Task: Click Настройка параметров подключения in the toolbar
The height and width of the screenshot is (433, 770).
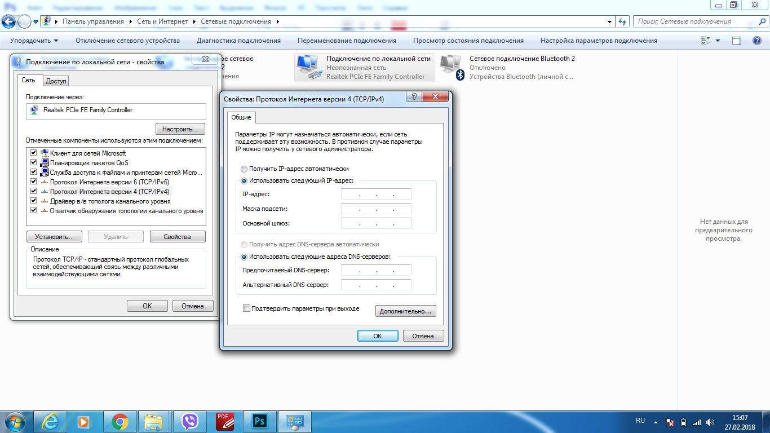Action: pyautogui.click(x=599, y=41)
